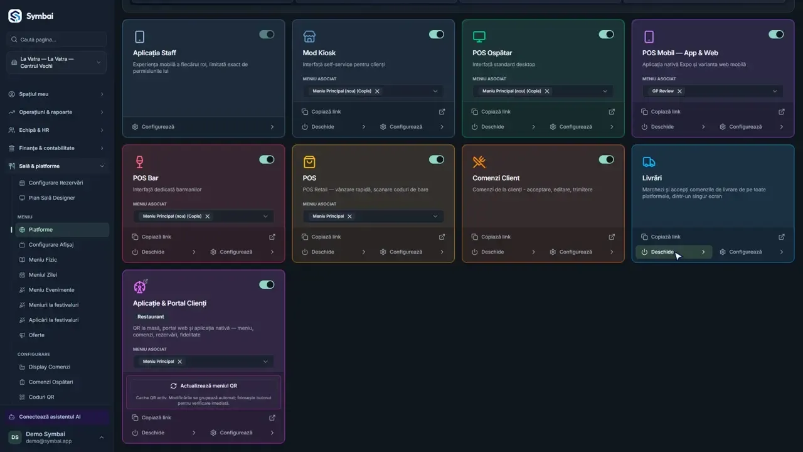Click the POS shopping bag icon
The height and width of the screenshot is (452, 803).
309,162
